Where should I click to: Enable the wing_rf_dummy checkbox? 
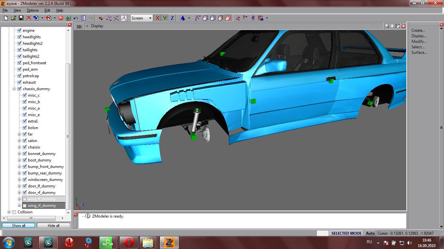(x=24, y=206)
